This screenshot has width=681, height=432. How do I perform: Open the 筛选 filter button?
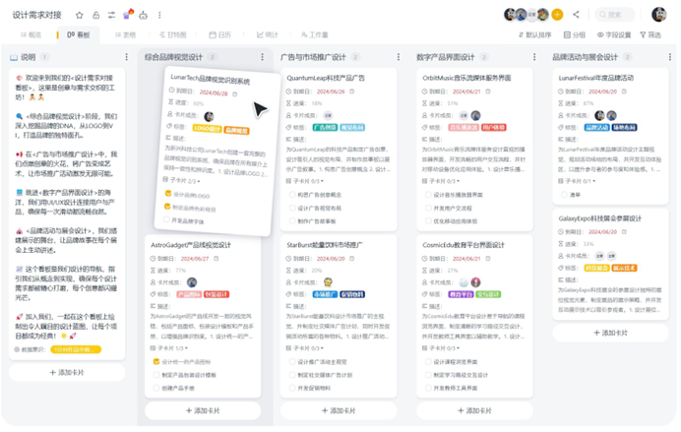(x=650, y=35)
